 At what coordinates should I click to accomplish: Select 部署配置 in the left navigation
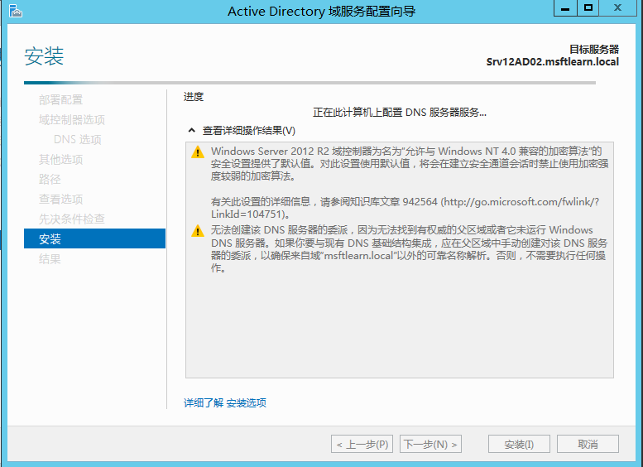pyautogui.click(x=60, y=99)
